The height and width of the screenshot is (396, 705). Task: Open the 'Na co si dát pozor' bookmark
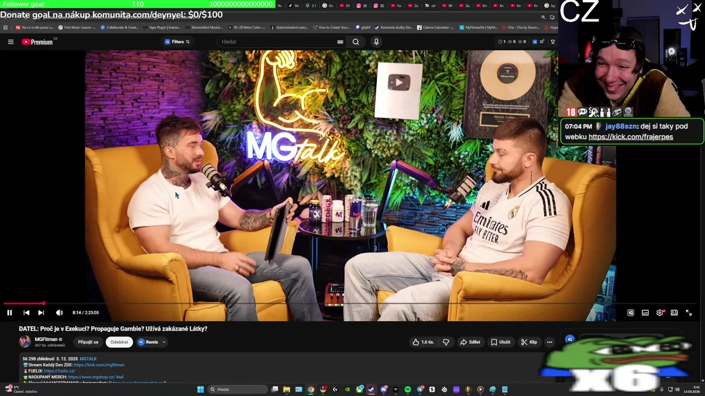[x=35, y=27]
